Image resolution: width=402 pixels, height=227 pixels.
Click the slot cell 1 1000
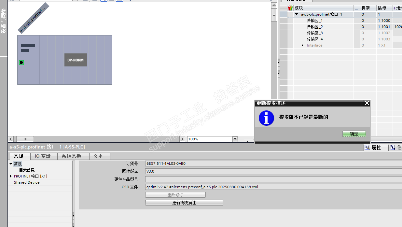384,21
